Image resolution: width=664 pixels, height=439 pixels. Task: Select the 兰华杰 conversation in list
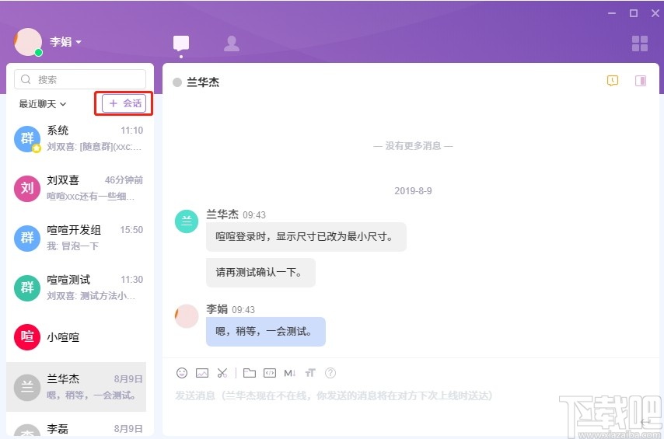click(76, 387)
